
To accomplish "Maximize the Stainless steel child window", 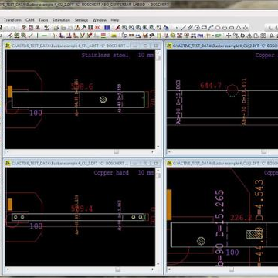I will tap(145, 46).
